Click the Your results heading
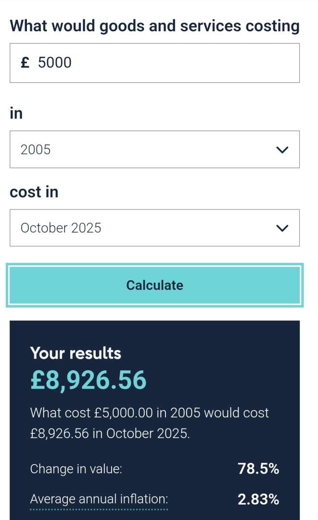The height and width of the screenshot is (520, 318). (x=76, y=353)
